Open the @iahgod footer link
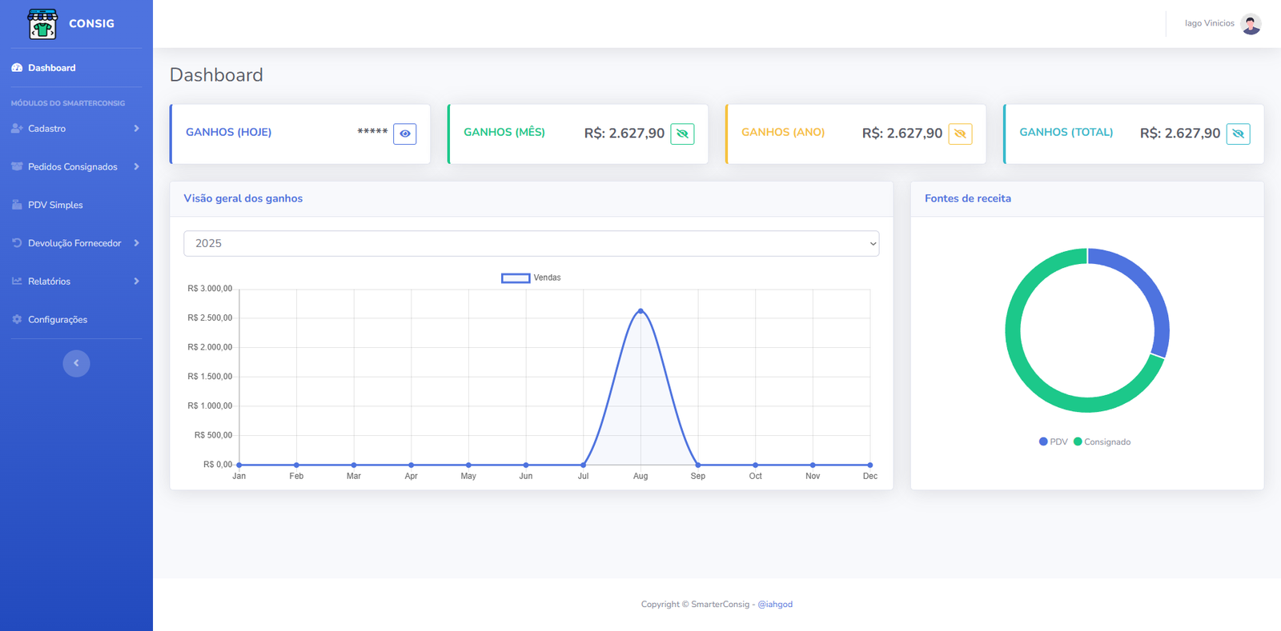1281x631 pixels. (775, 605)
